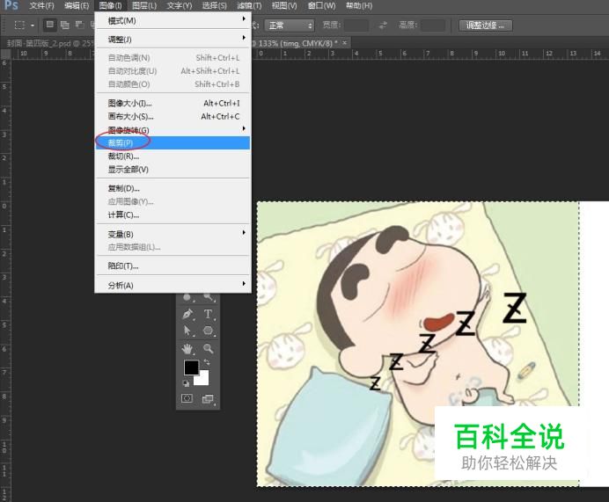Click the width (宽度) input field

click(356, 25)
